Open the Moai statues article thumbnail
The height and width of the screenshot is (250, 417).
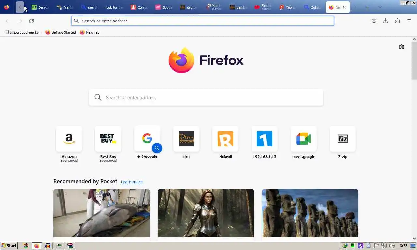(310, 213)
